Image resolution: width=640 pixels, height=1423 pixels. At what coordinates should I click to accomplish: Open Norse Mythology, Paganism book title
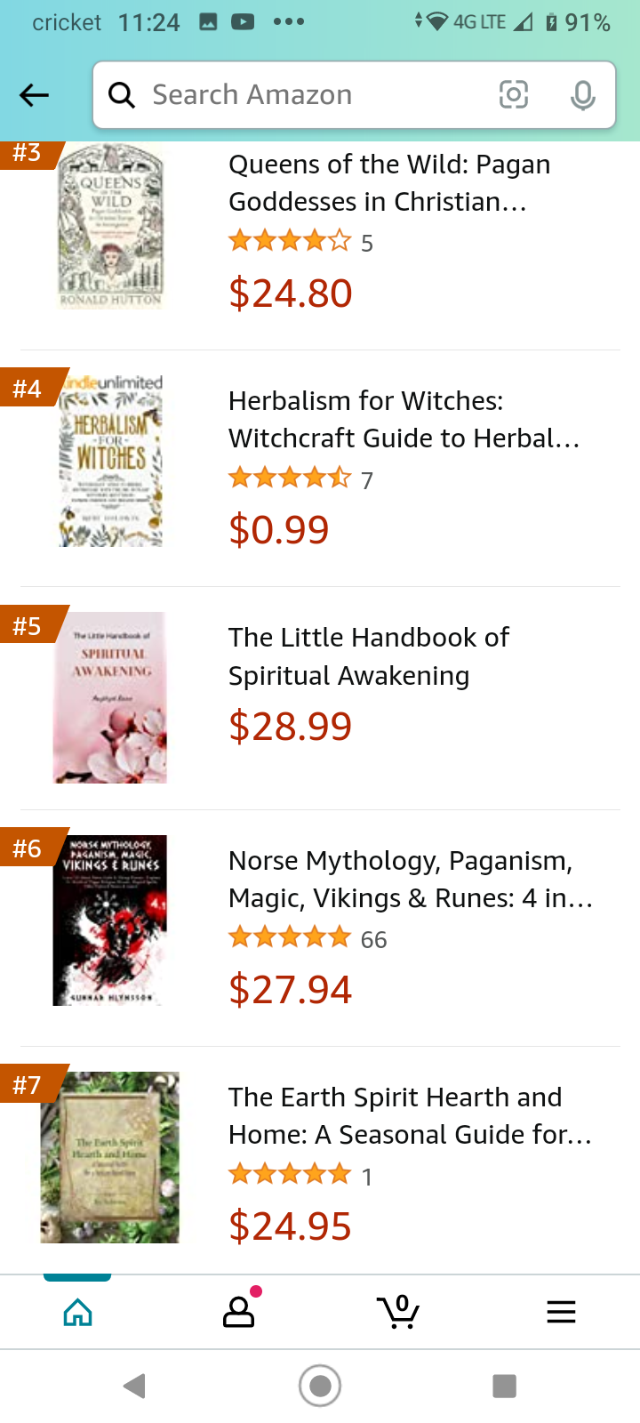[x=410, y=880]
